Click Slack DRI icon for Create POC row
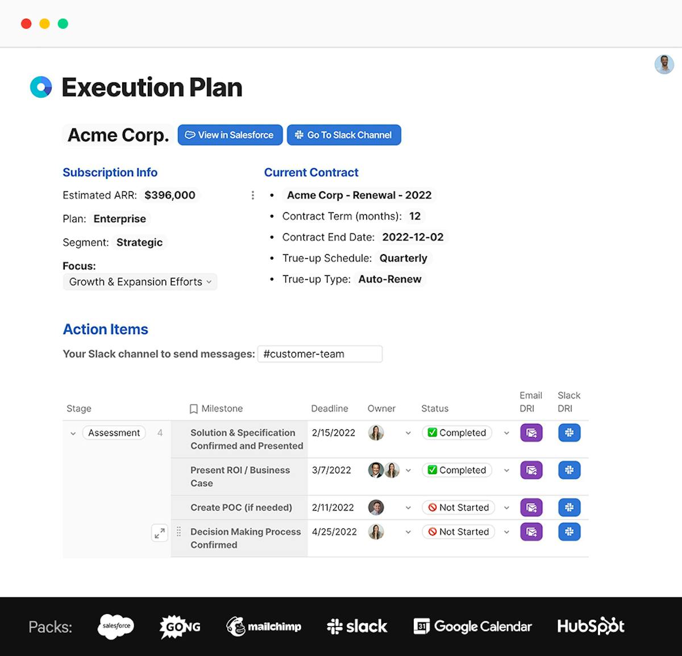Viewport: 682px width, 656px height. pyautogui.click(x=569, y=507)
